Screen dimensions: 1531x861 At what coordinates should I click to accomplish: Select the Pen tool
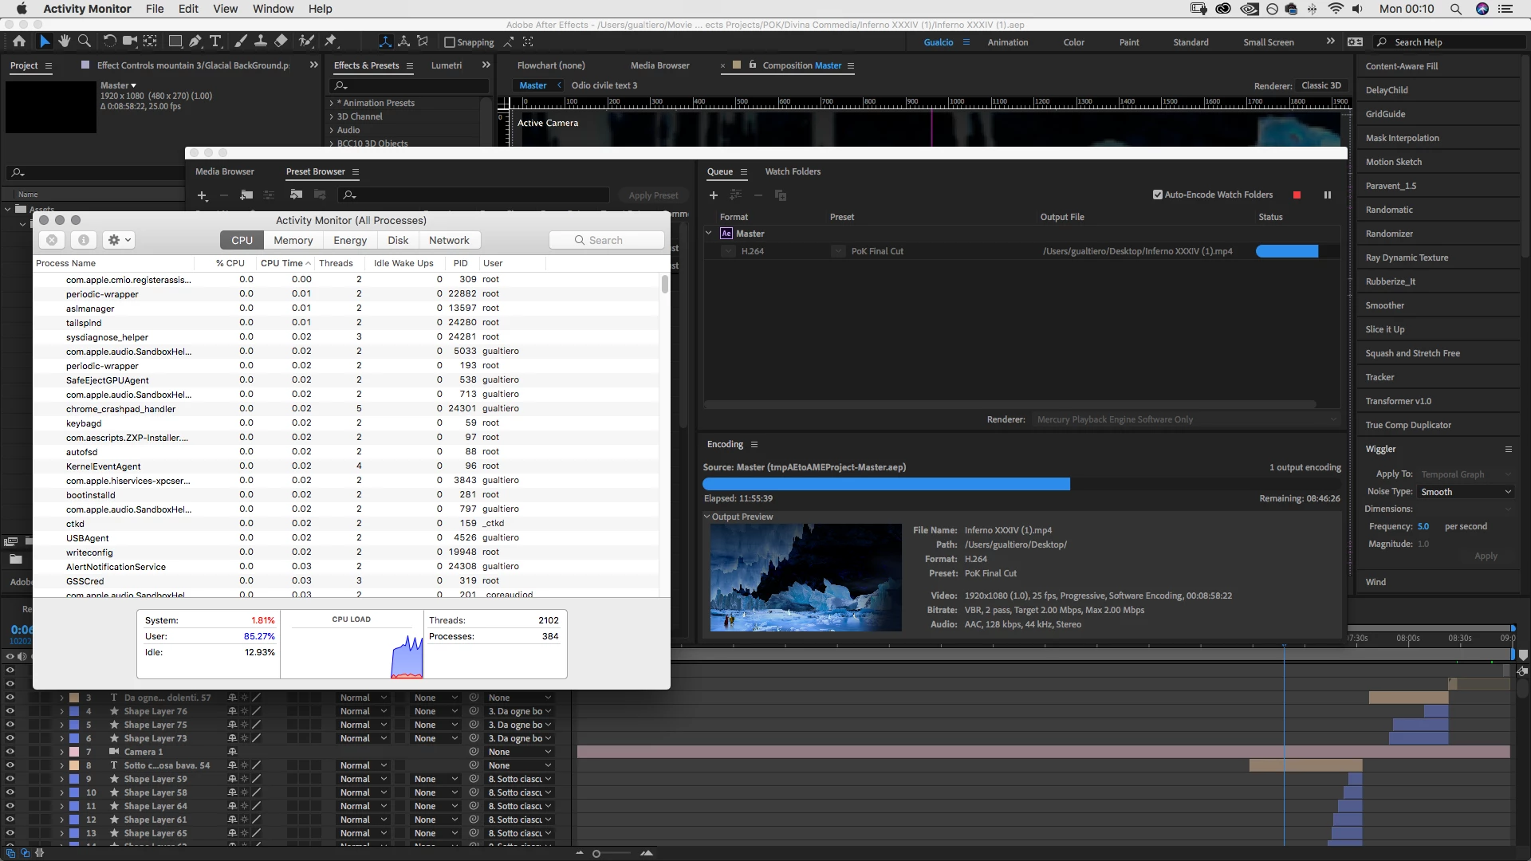(x=195, y=41)
